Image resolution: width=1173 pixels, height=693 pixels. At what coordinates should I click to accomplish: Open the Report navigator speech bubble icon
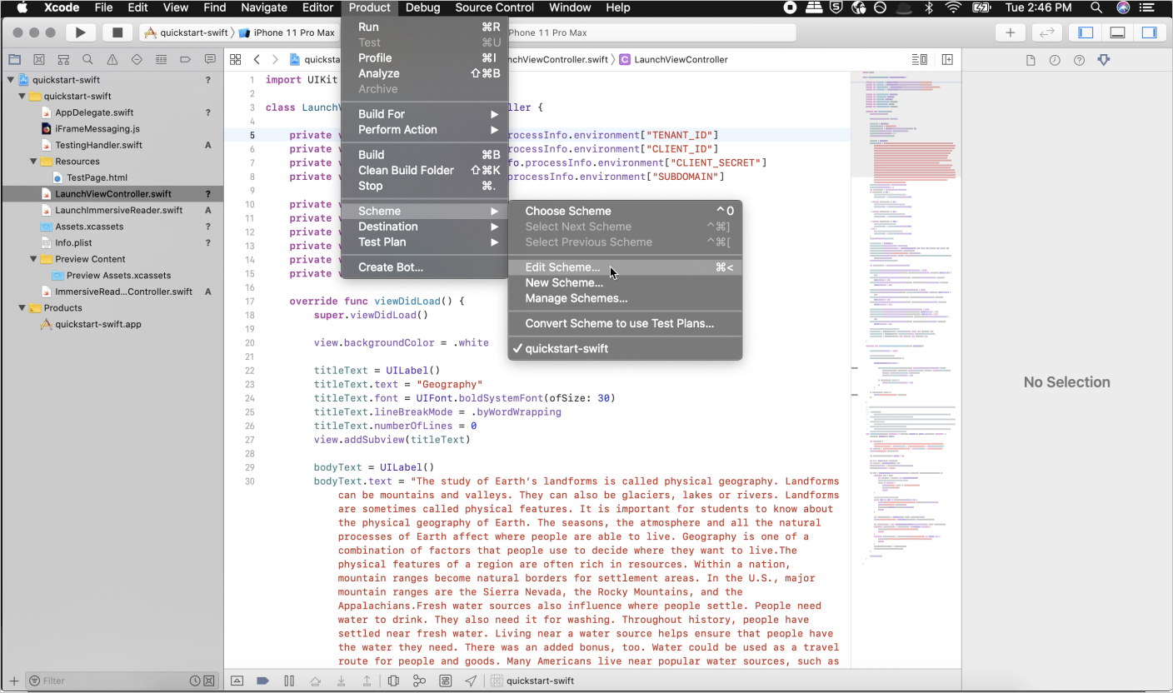point(209,59)
